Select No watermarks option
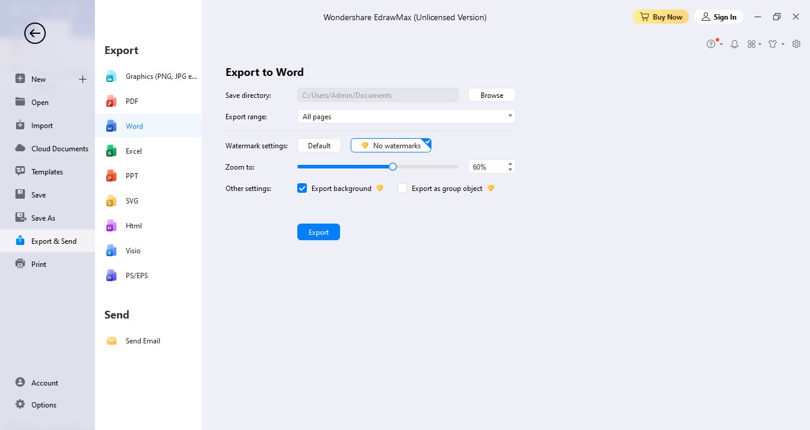 pyautogui.click(x=391, y=145)
